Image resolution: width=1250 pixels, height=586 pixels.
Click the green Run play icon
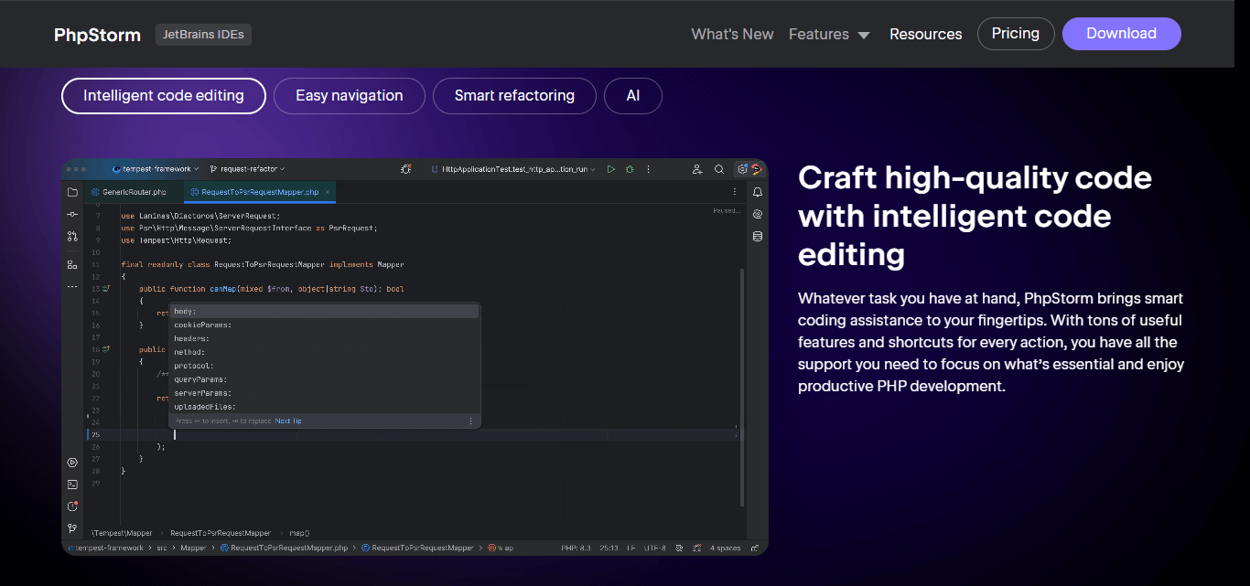click(611, 169)
